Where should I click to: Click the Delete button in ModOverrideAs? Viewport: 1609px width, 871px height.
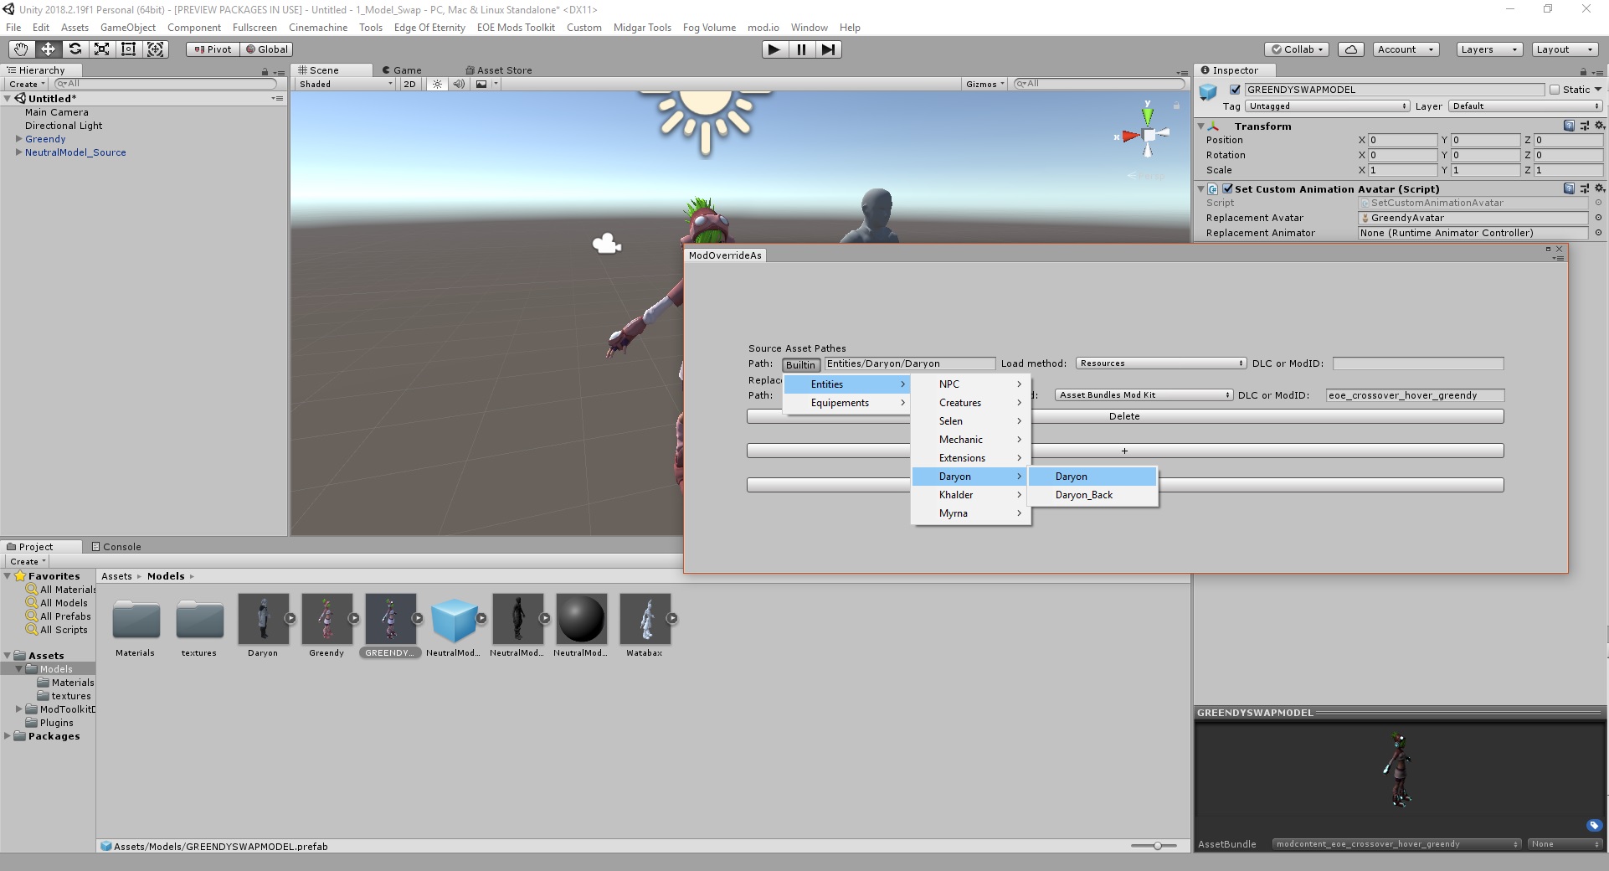pyautogui.click(x=1124, y=416)
